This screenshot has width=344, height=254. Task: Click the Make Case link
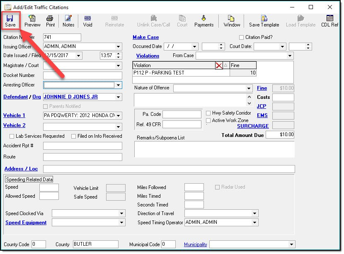tap(145, 37)
